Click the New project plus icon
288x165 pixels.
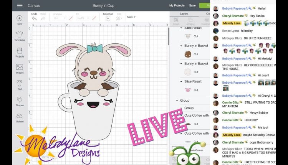click(x=20, y=18)
